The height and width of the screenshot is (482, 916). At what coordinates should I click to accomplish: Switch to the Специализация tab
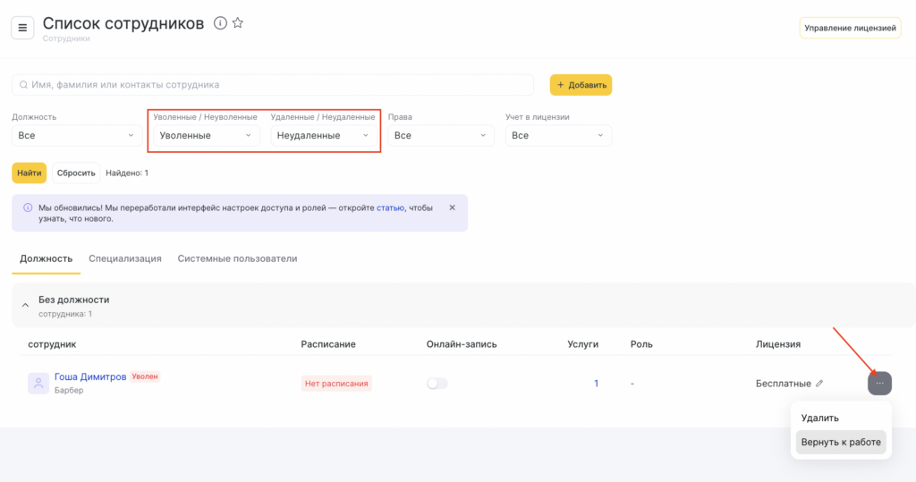(125, 258)
